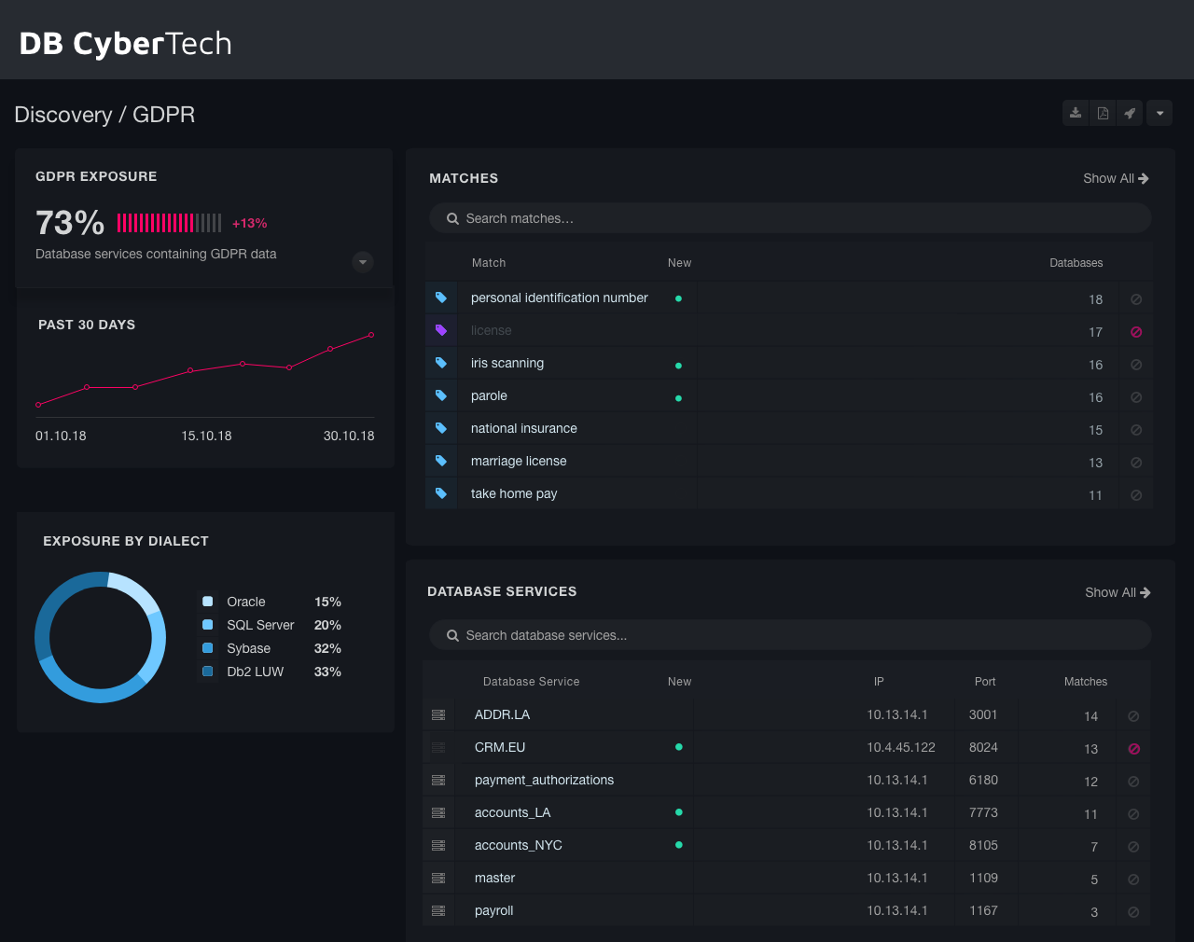Image resolution: width=1194 pixels, height=942 pixels.
Task: Click the tag icon for take home pay
Action: point(441,494)
